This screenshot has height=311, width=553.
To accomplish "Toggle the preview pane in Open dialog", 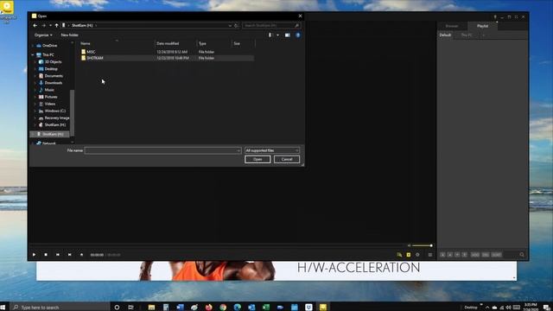I will pos(288,35).
